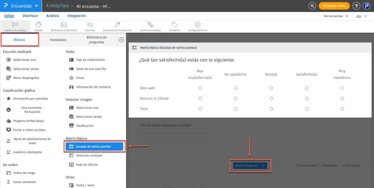374x188 pixels.
Task: Open the user profile P icon
Action: pos(367,6)
